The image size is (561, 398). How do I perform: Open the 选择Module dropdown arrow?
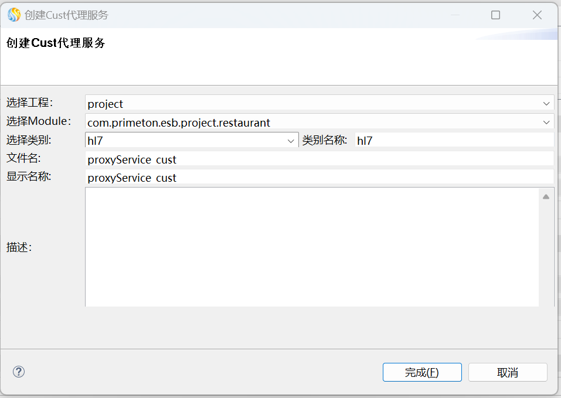pyautogui.click(x=546, y=123)
